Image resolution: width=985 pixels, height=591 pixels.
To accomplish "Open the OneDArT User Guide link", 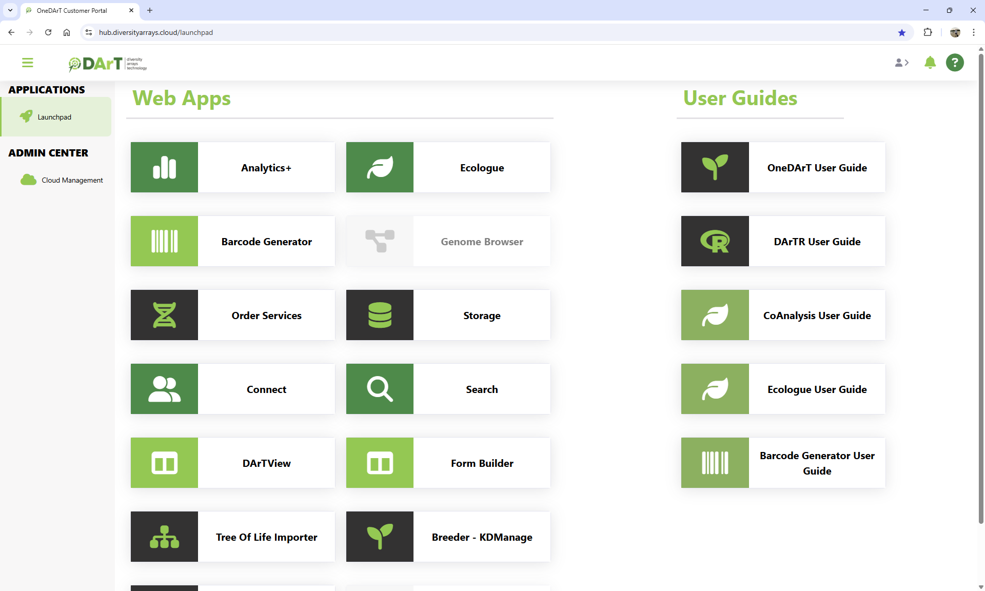I will click(x=817, y=168).
